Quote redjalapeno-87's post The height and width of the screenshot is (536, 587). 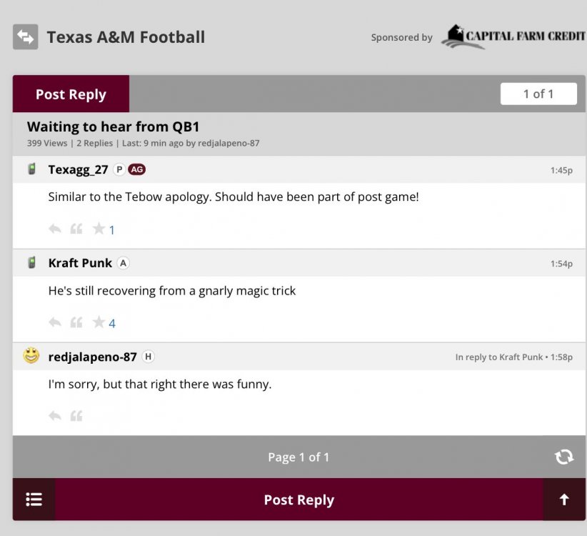tap(76, 415)
